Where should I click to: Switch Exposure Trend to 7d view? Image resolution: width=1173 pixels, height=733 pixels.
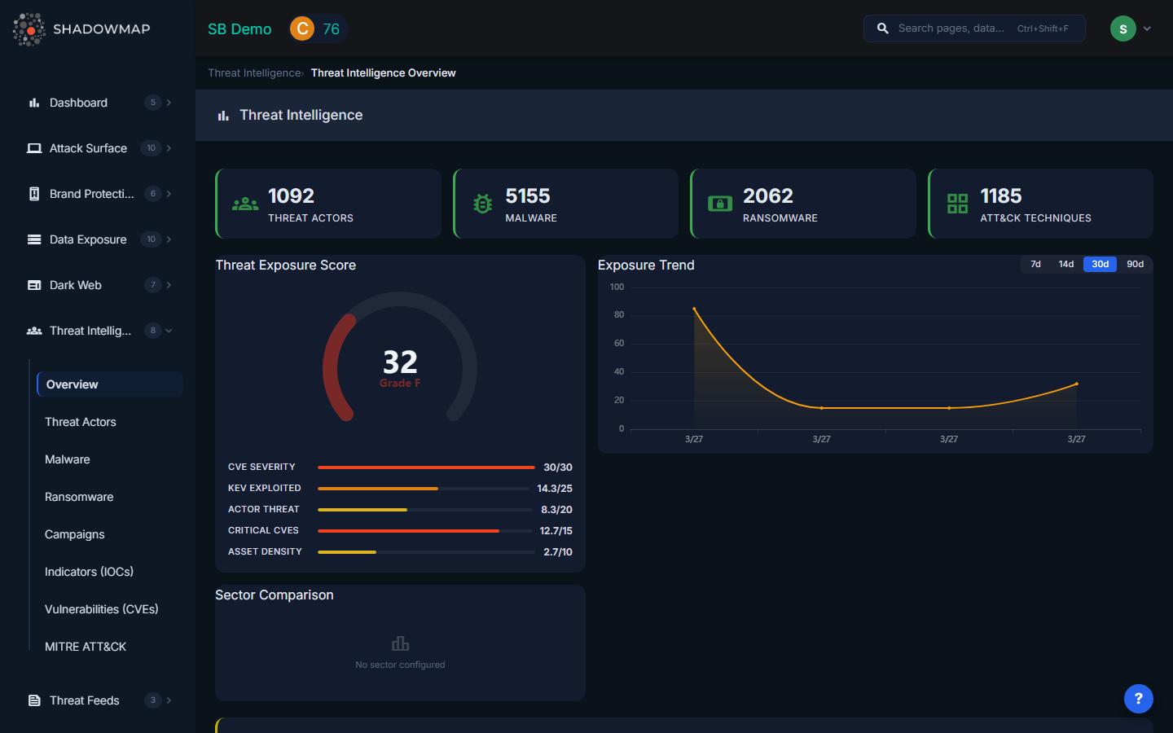click(1035, 264)
